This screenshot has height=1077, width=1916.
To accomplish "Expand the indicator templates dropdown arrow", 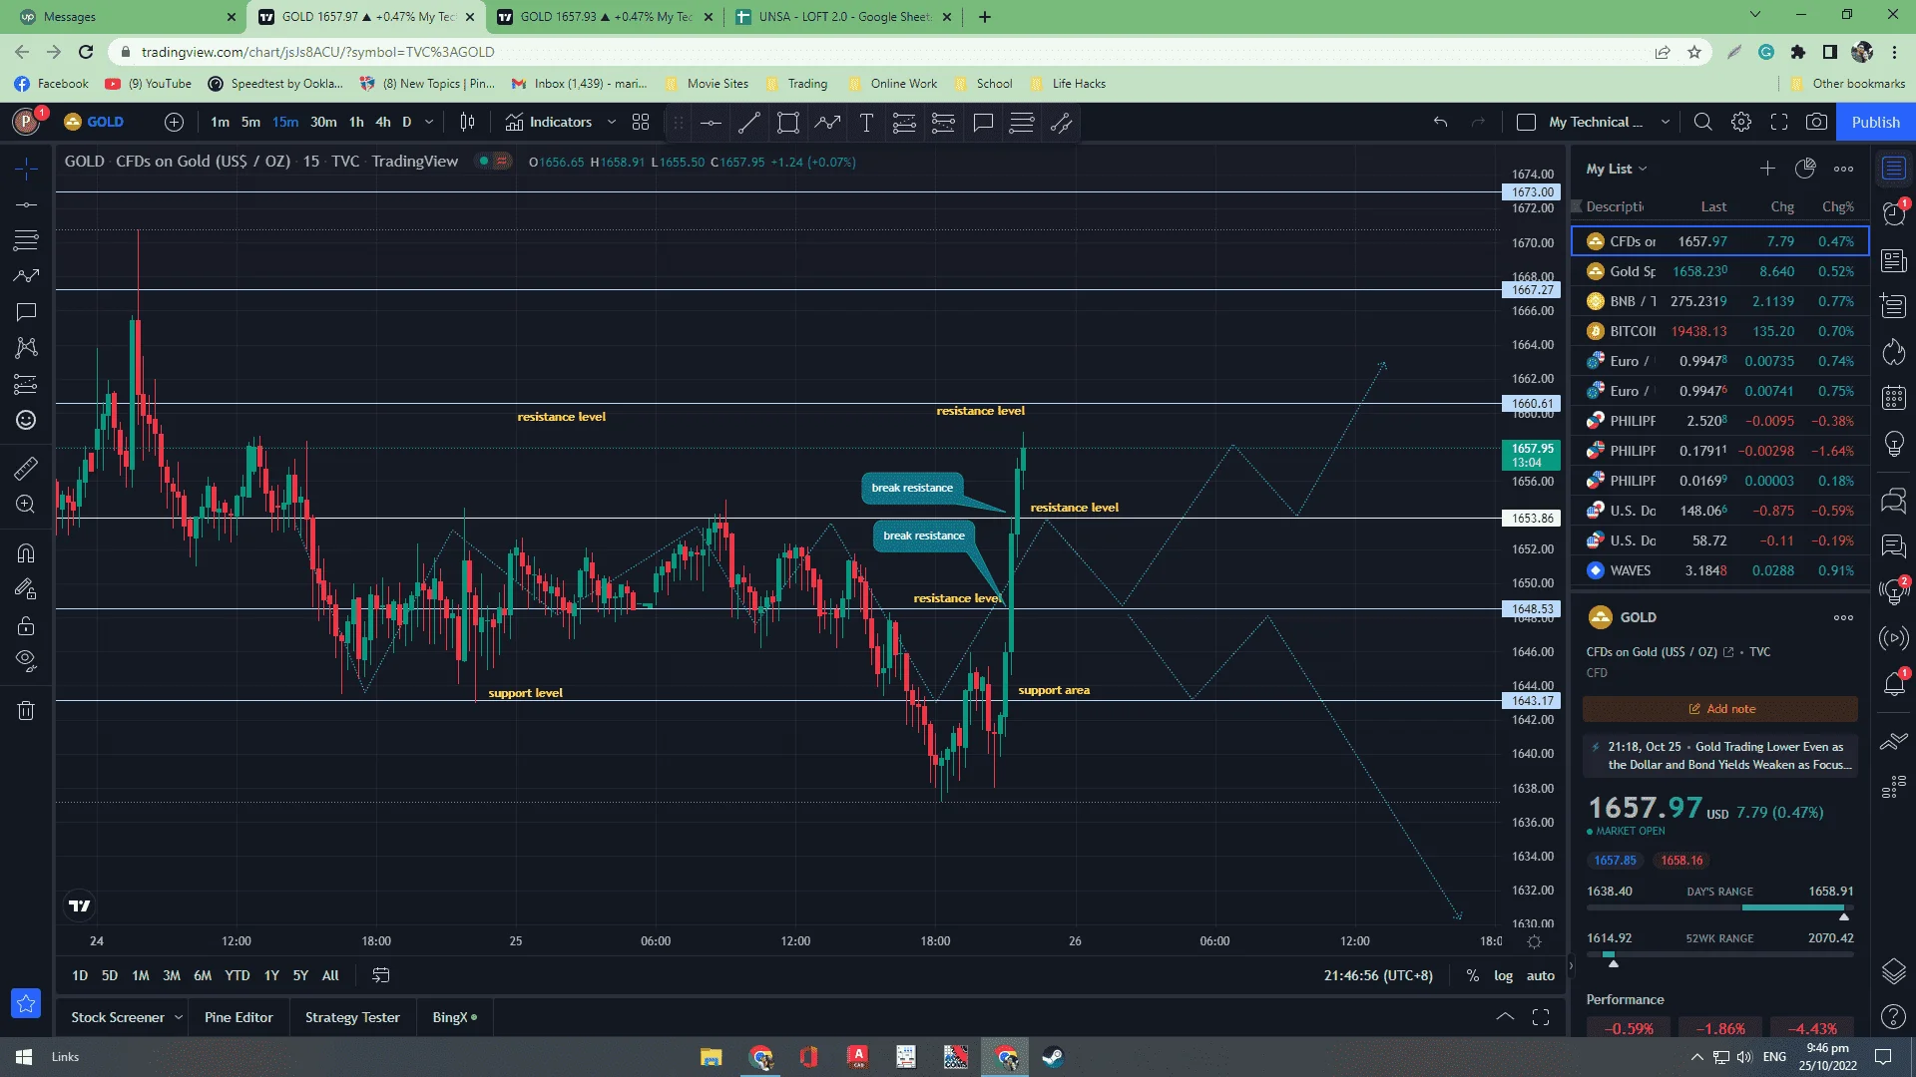I will [x=612, y=122].
